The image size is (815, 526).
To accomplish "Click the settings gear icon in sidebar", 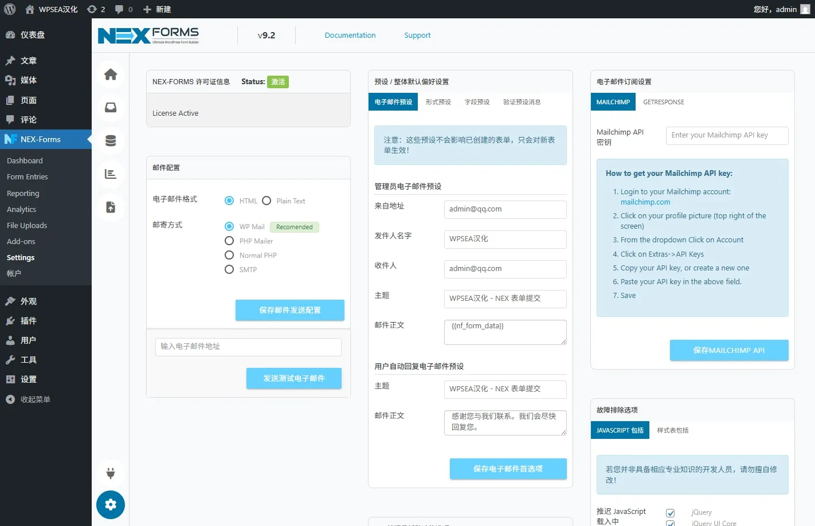I will (x=111, y=505).
